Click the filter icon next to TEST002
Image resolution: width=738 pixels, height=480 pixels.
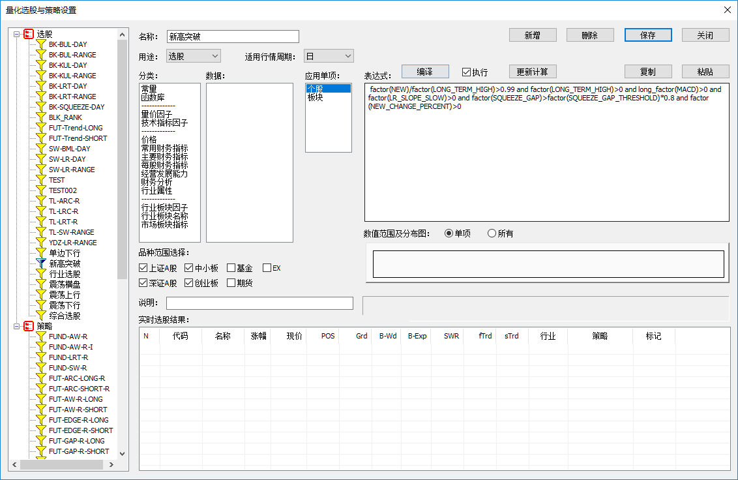click(41, 190)
